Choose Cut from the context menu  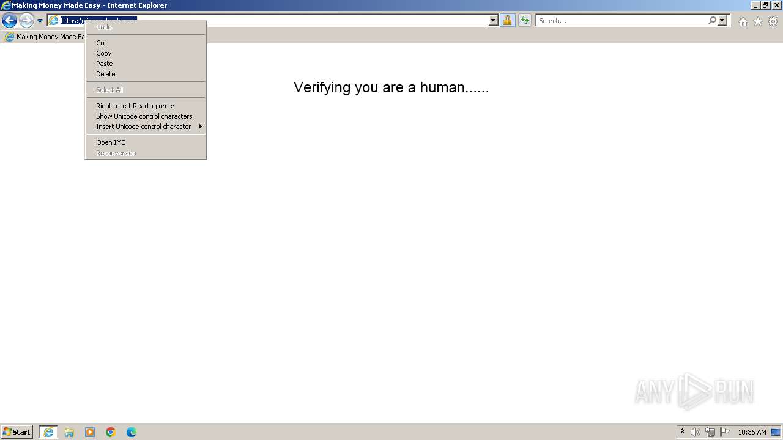[x=145, y=43]
